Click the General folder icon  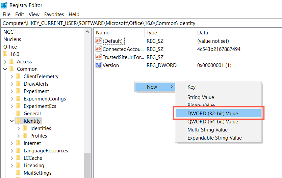(18, 113)
